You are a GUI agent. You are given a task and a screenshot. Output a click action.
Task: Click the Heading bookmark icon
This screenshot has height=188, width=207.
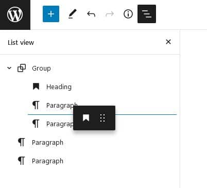pos(36,87)
